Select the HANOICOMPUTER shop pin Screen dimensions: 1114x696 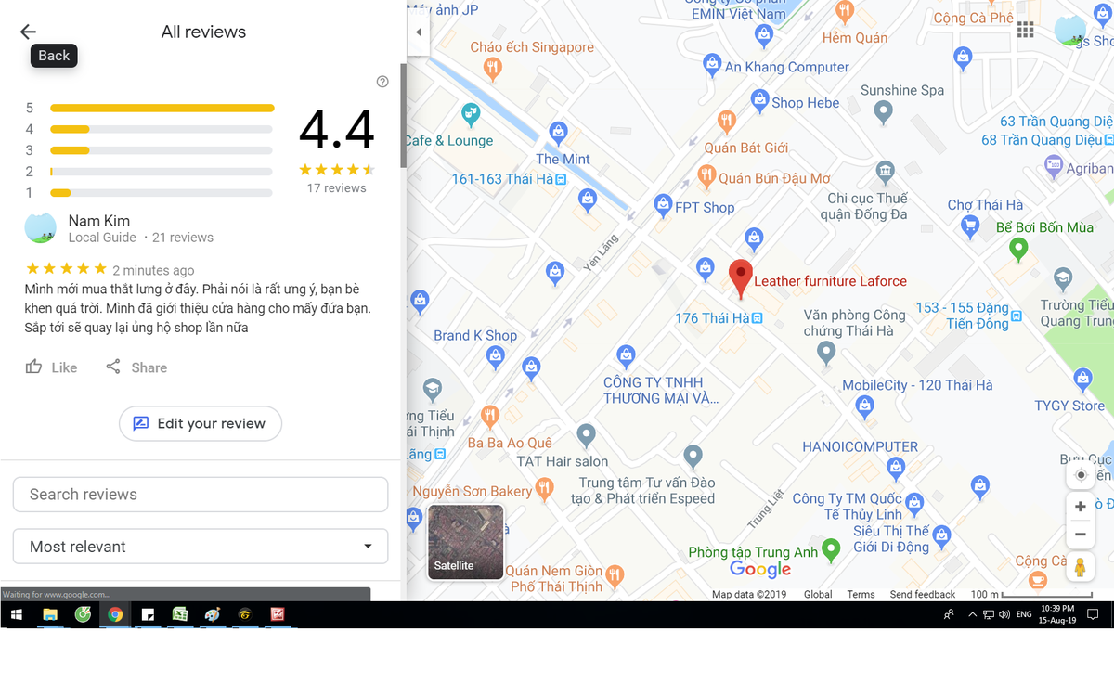[896, 468]
